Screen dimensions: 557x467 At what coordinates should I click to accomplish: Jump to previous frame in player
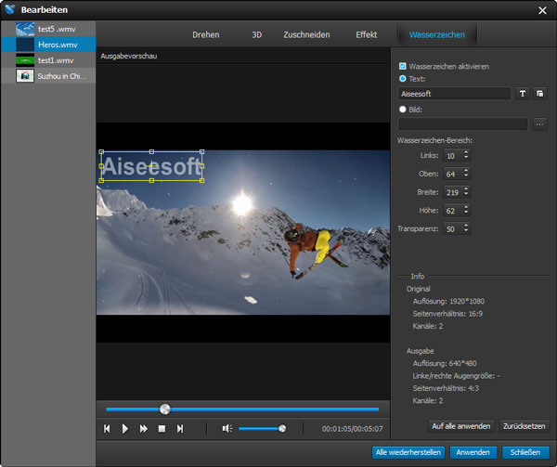(107, 428)
